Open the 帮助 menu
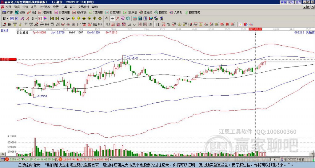Screen dimensions: 315x168 (95, 7)
